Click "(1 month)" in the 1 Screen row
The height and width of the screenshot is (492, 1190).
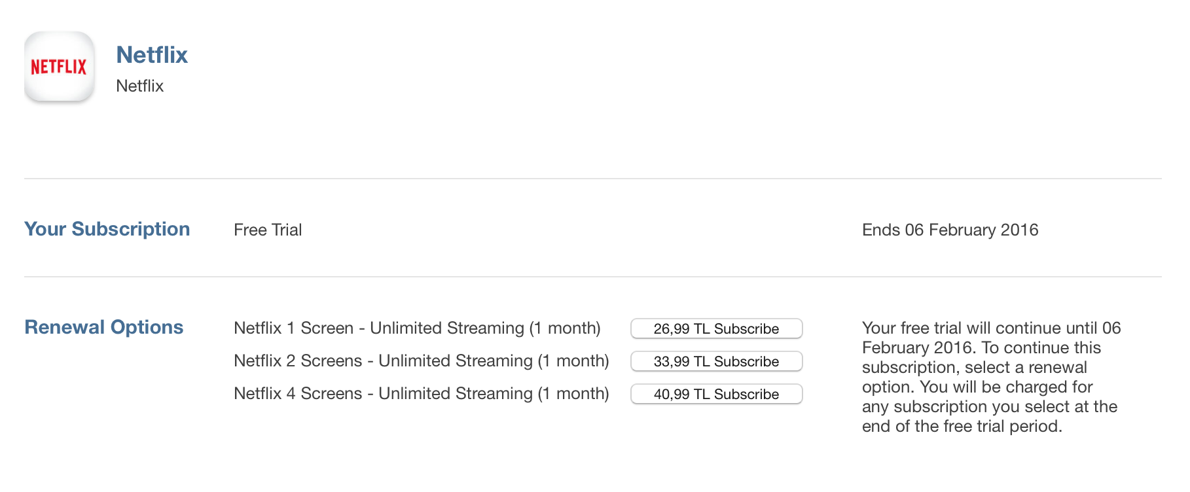(x=565, y=328)
